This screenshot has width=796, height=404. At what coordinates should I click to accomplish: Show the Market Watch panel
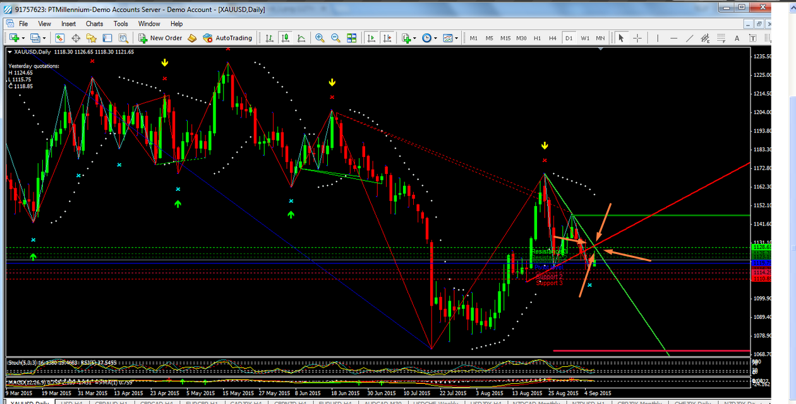[60, 38]
